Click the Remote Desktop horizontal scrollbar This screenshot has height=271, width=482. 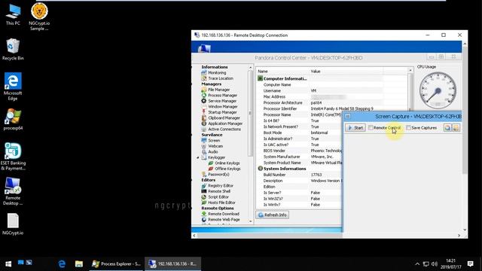coord(326,236)
